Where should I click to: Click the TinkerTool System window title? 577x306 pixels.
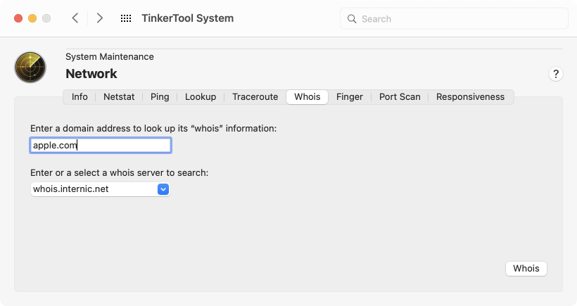tap(188, 18)
